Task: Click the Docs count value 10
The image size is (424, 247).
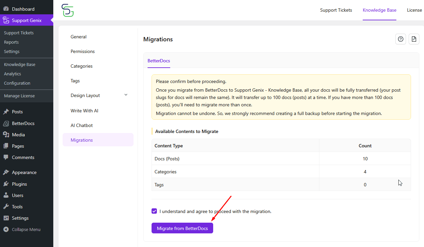Action: coord(365,159)
